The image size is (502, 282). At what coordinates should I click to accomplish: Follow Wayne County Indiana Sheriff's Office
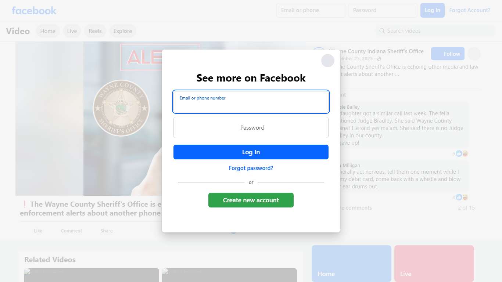pos(448,54)
